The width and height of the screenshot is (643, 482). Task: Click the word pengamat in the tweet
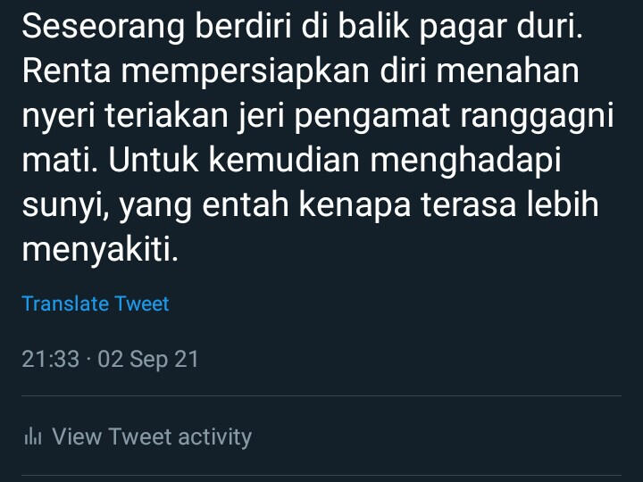372,117
